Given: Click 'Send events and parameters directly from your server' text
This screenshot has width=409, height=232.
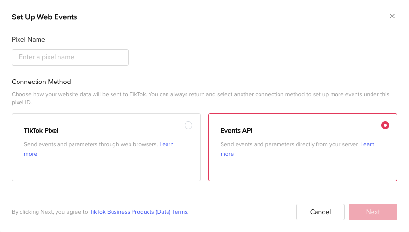Looking at the screenshot, I should pos(290,144).
